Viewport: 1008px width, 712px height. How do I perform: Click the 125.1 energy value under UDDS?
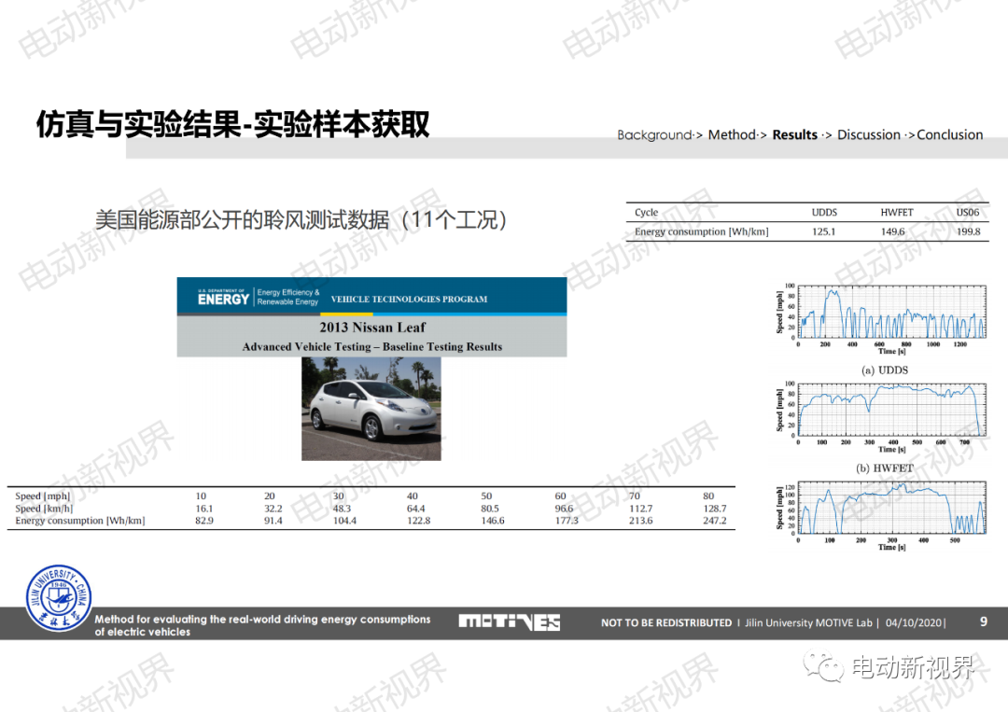click(x=823, y=231)
